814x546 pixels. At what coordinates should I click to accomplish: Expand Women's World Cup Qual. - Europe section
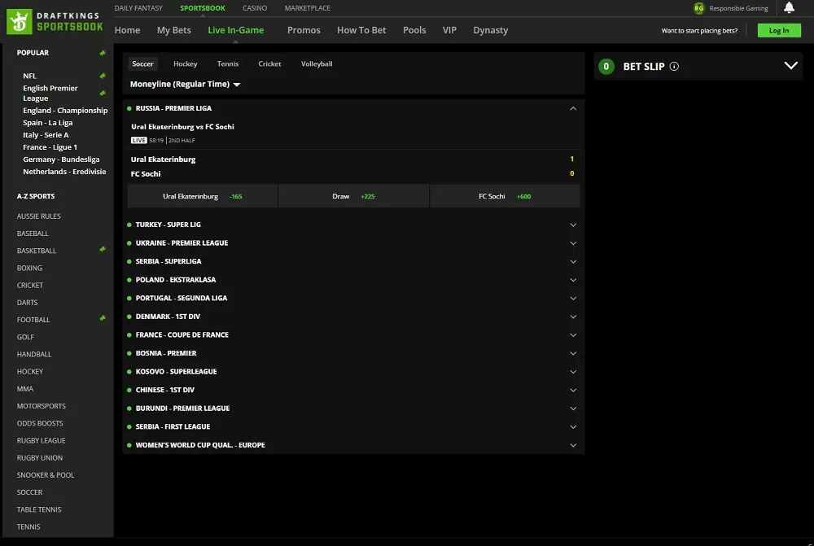(x=573, y=445)
